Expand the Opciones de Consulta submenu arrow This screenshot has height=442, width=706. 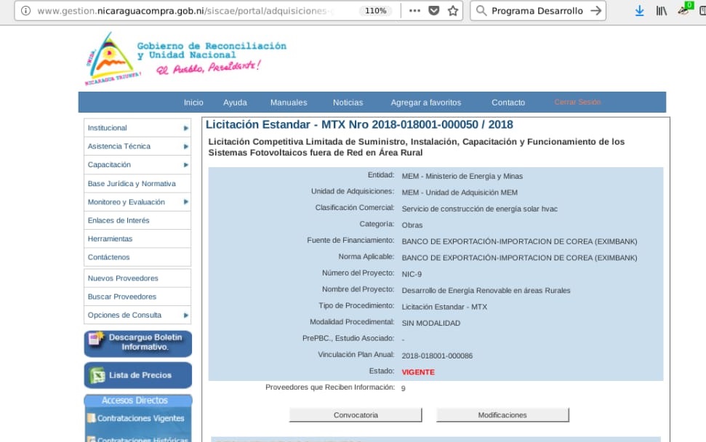tap(185, 316)
